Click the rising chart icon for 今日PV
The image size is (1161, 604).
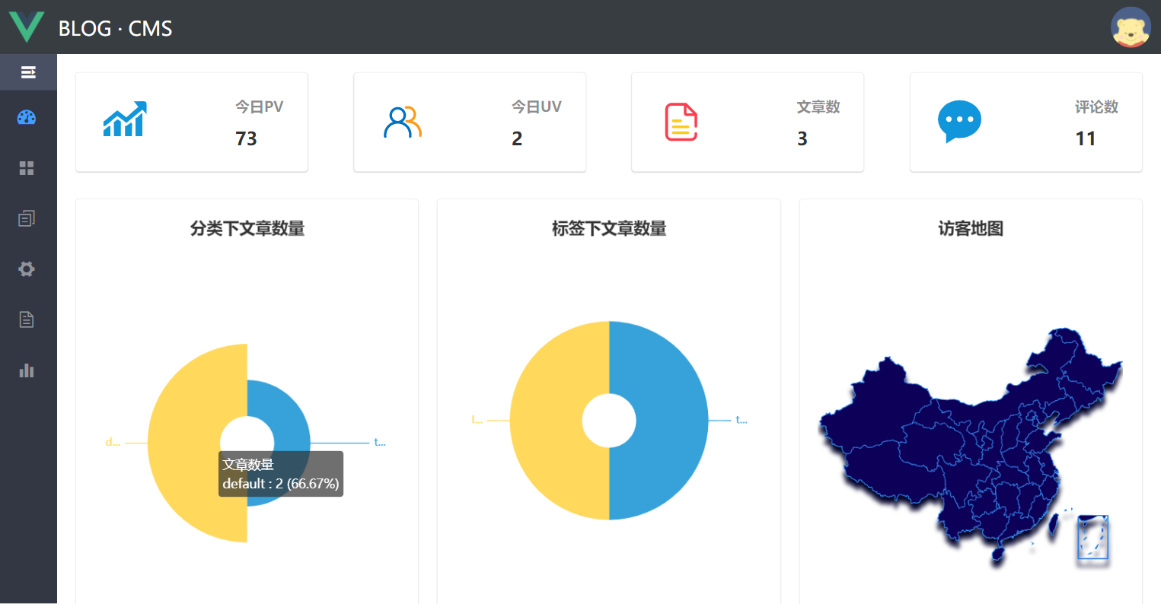coord(125,119)
